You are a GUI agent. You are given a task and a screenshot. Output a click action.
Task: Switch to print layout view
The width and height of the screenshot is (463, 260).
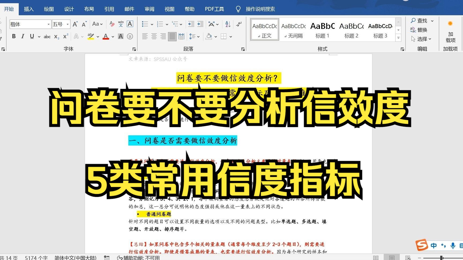tap(392, 258)
